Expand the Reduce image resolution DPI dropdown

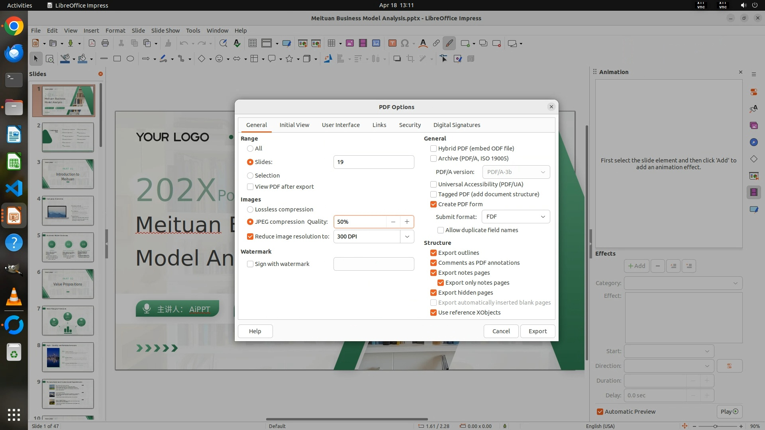(407, 236)
